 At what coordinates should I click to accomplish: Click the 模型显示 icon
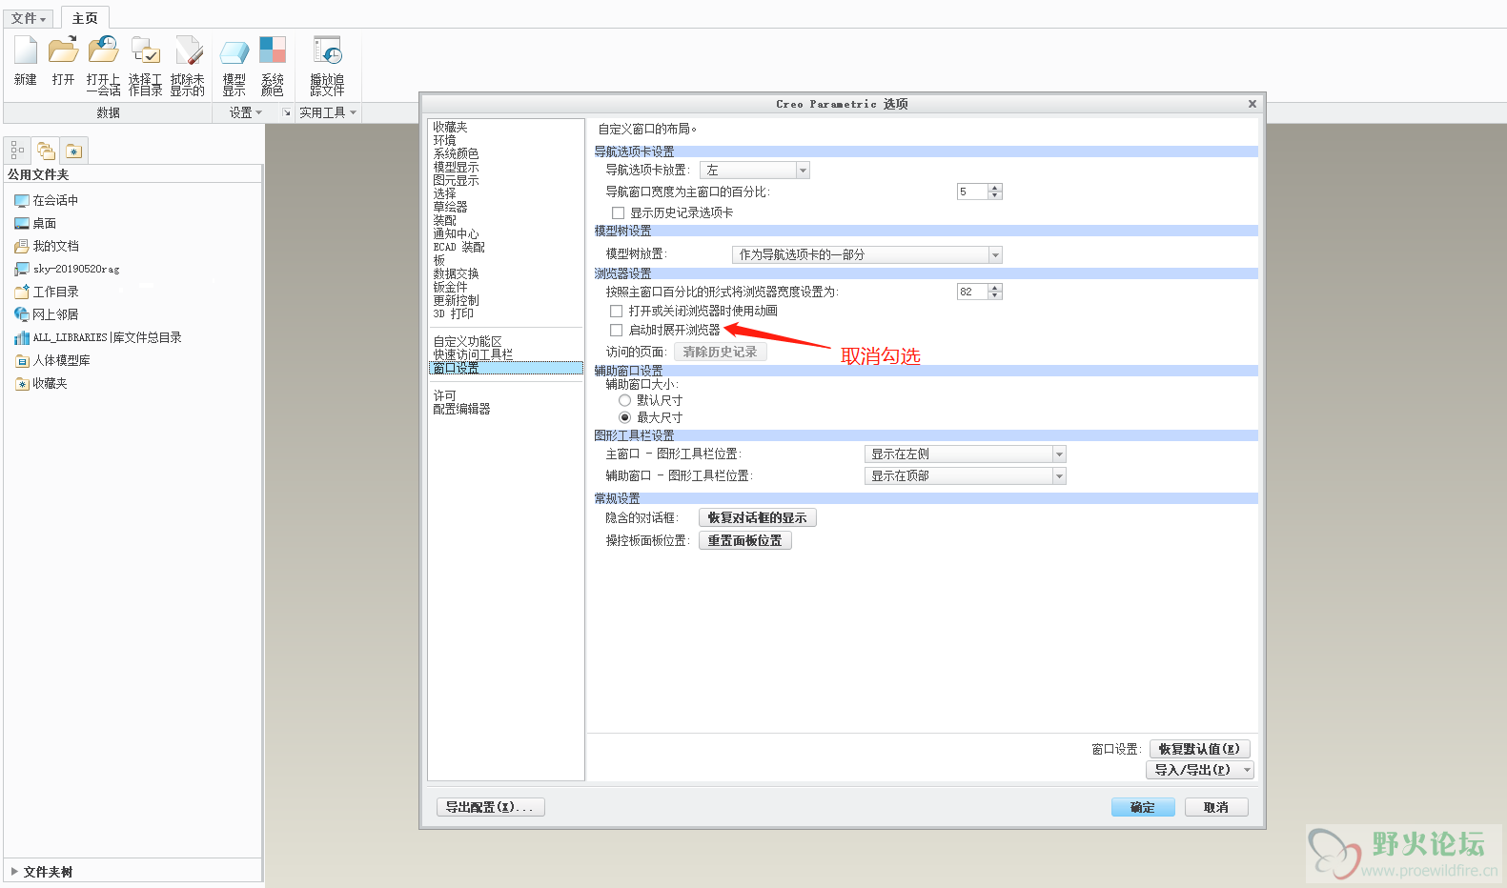pyautogui.click(x=234, y=51)
